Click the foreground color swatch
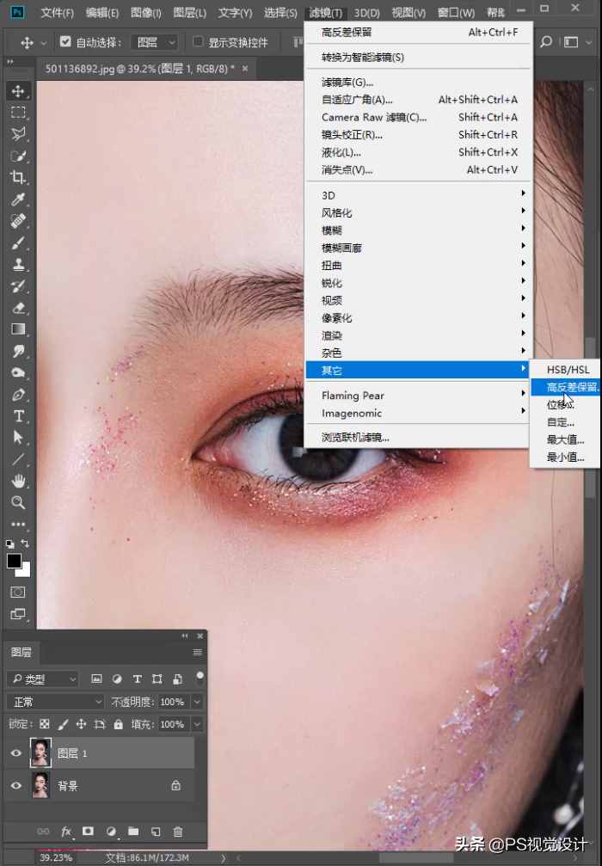Viewport: 602px width, 866px height. (14, 561)
